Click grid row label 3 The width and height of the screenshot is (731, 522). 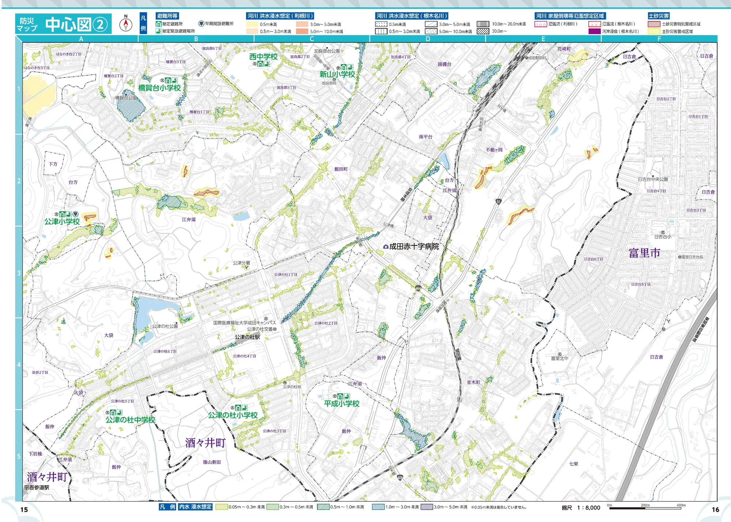19,273
